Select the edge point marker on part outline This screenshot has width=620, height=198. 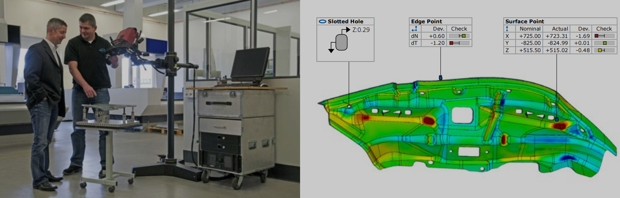(440, 78)
